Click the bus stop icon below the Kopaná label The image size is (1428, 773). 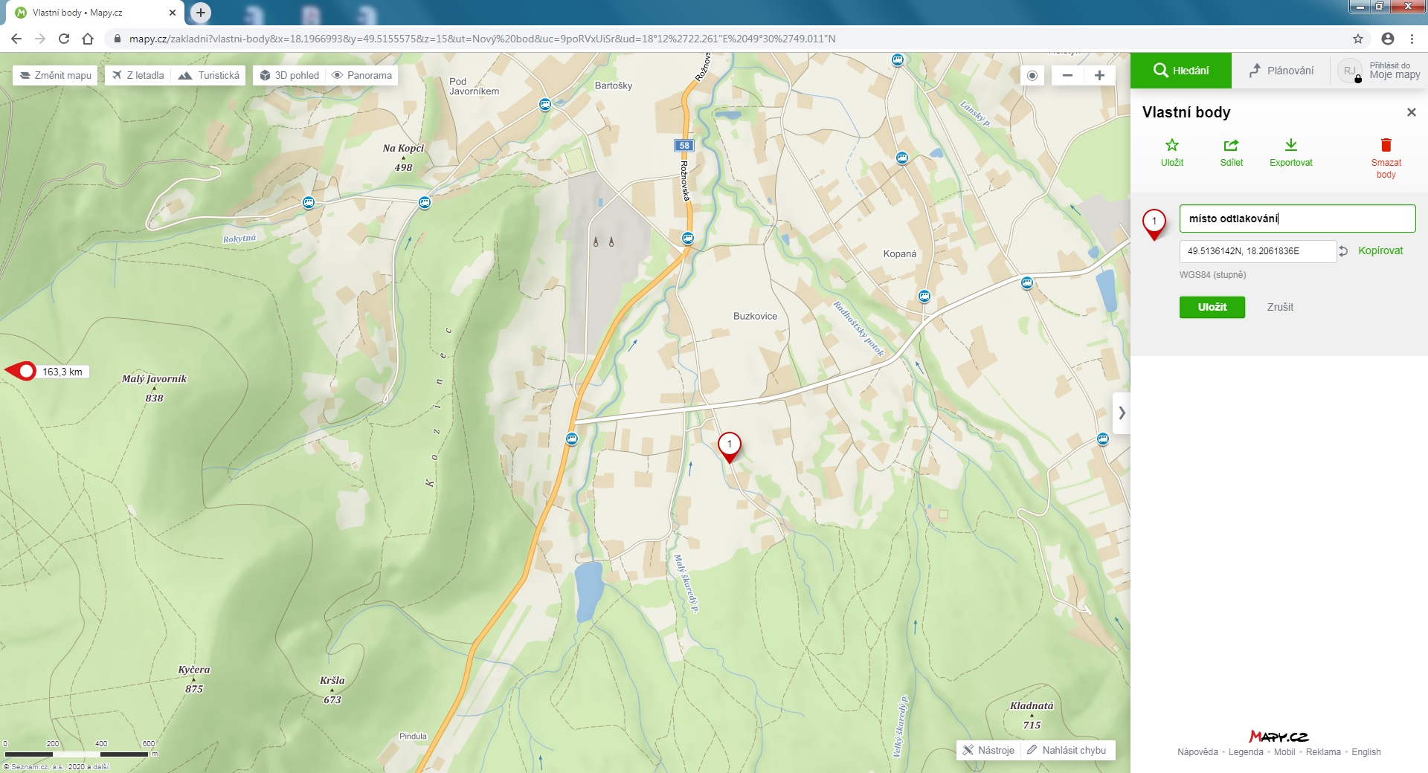tap(924, 296)
